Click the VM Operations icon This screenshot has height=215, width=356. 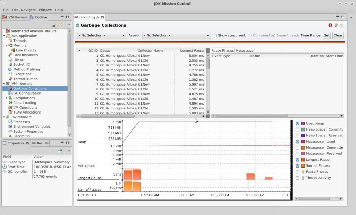pos(10,107)
